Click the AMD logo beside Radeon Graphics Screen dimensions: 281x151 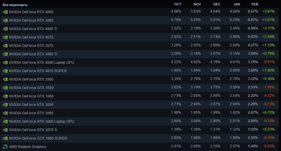(x=5, y=146)
